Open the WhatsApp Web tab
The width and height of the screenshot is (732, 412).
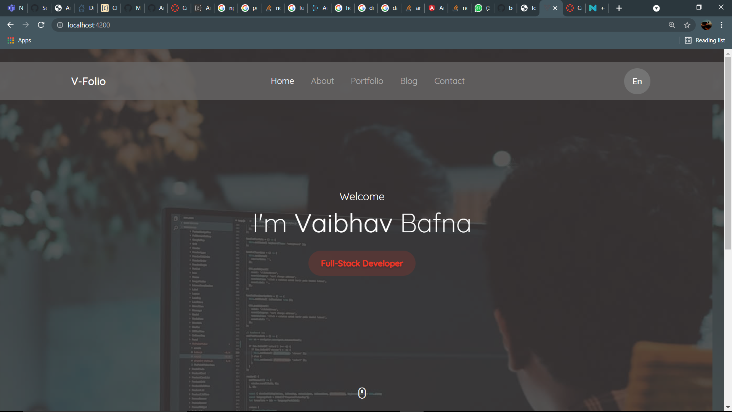click(482, 8)
